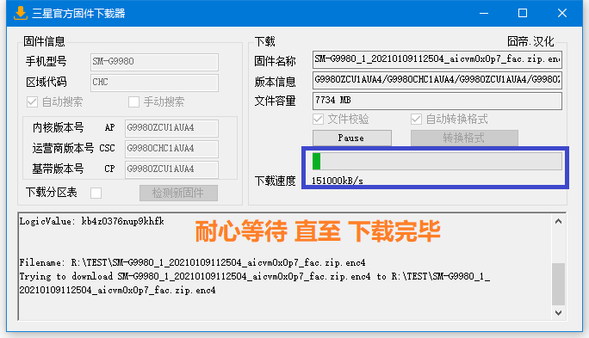Screen dimensions: 589x338
Task: Click the 固件名称 filename field
Action: (437, 59)
